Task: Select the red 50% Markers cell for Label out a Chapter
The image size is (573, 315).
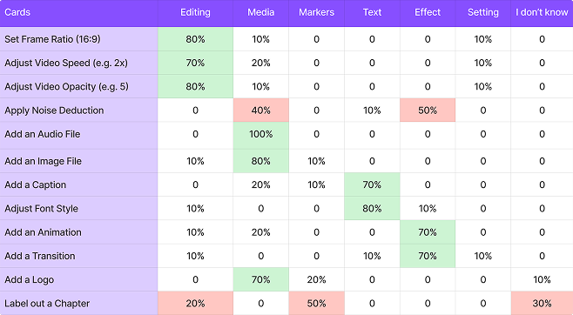Action: click(316, 304)
